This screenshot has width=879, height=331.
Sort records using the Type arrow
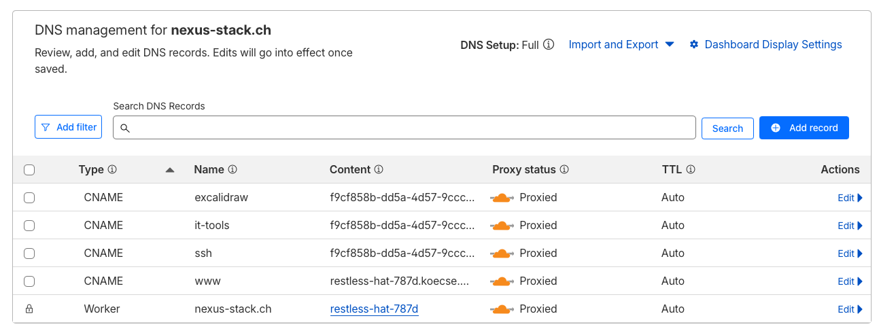pyautogui.click(x=170, y=170)
